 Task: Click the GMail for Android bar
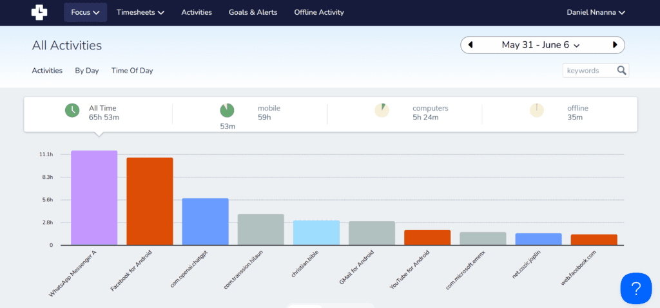pyautogui.click(x=372, y=233)
